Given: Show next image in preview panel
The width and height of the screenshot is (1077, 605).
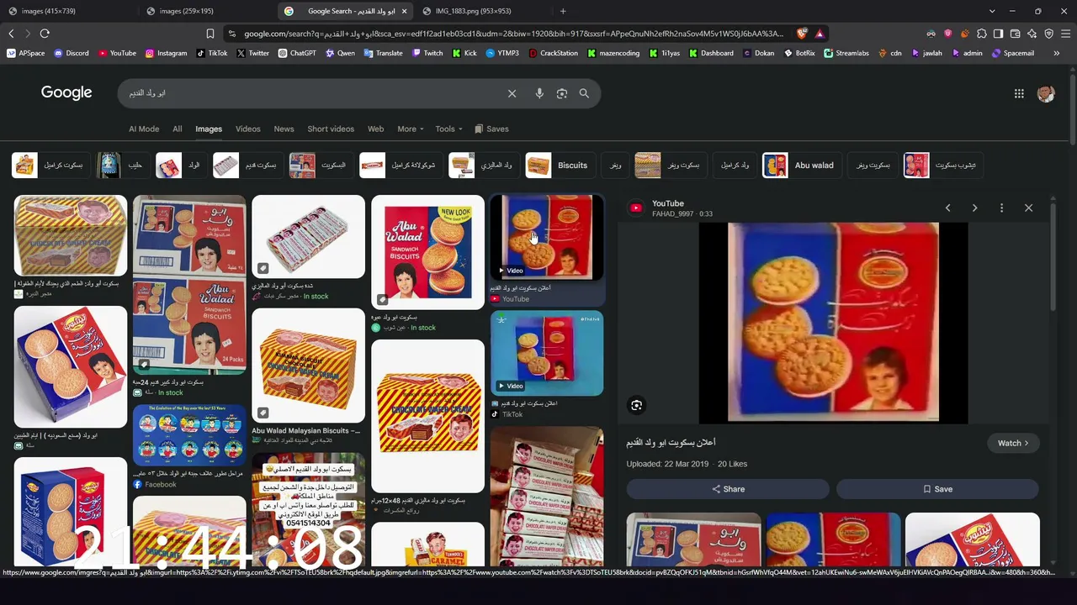Looking at the screenshot, I should click(974, 208).
